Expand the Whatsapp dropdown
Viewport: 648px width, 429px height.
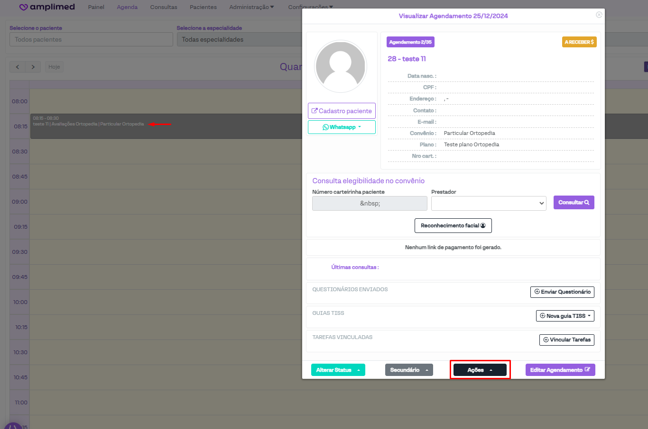tap(342, 127)
